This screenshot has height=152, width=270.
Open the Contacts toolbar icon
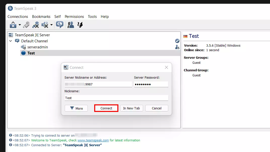71,25
